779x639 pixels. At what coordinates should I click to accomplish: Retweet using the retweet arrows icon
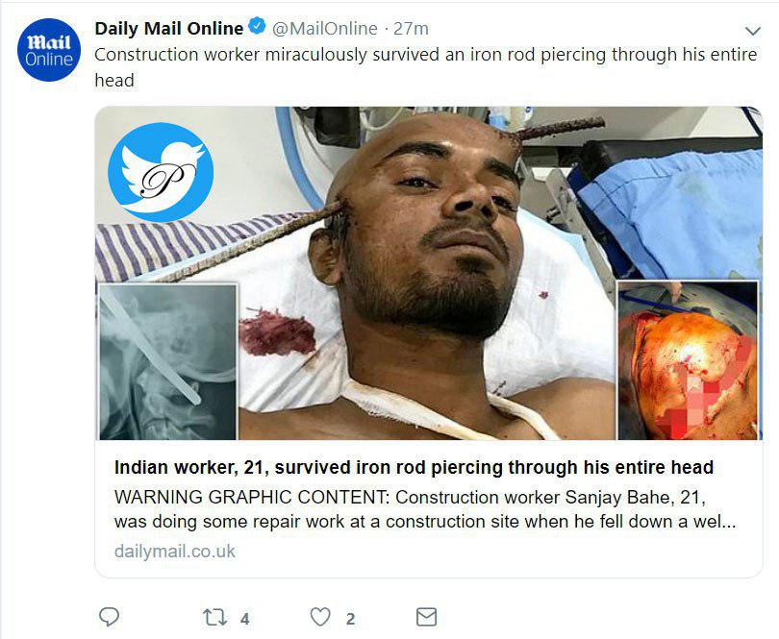click(215, 617)
